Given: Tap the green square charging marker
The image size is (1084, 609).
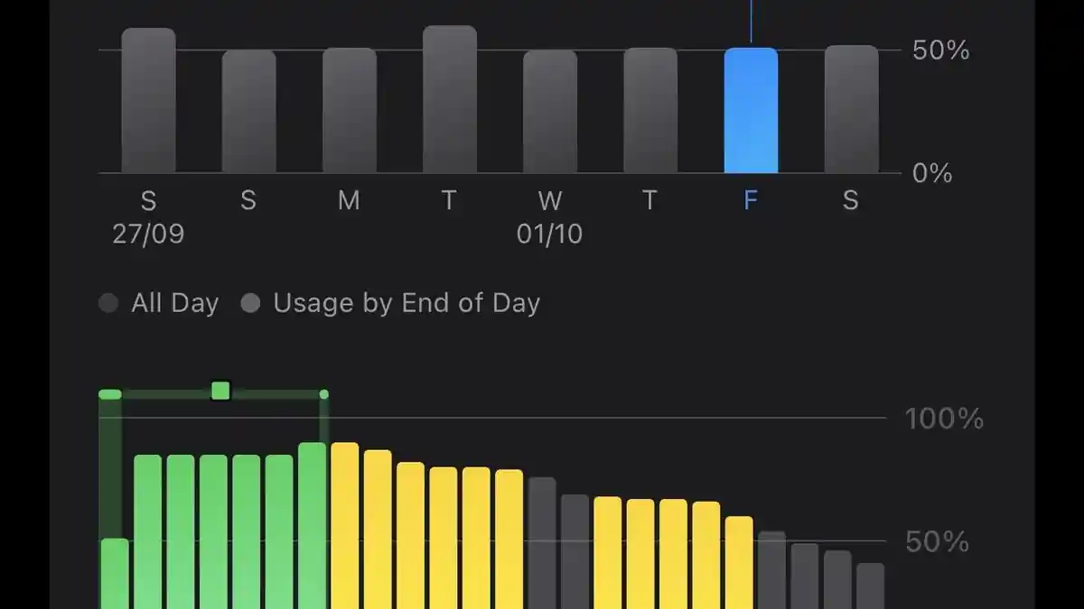Looking at the screenshot, I should tap(220, 391).
